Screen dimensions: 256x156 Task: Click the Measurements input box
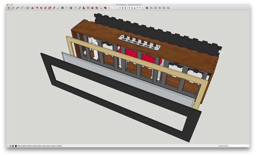239,146
